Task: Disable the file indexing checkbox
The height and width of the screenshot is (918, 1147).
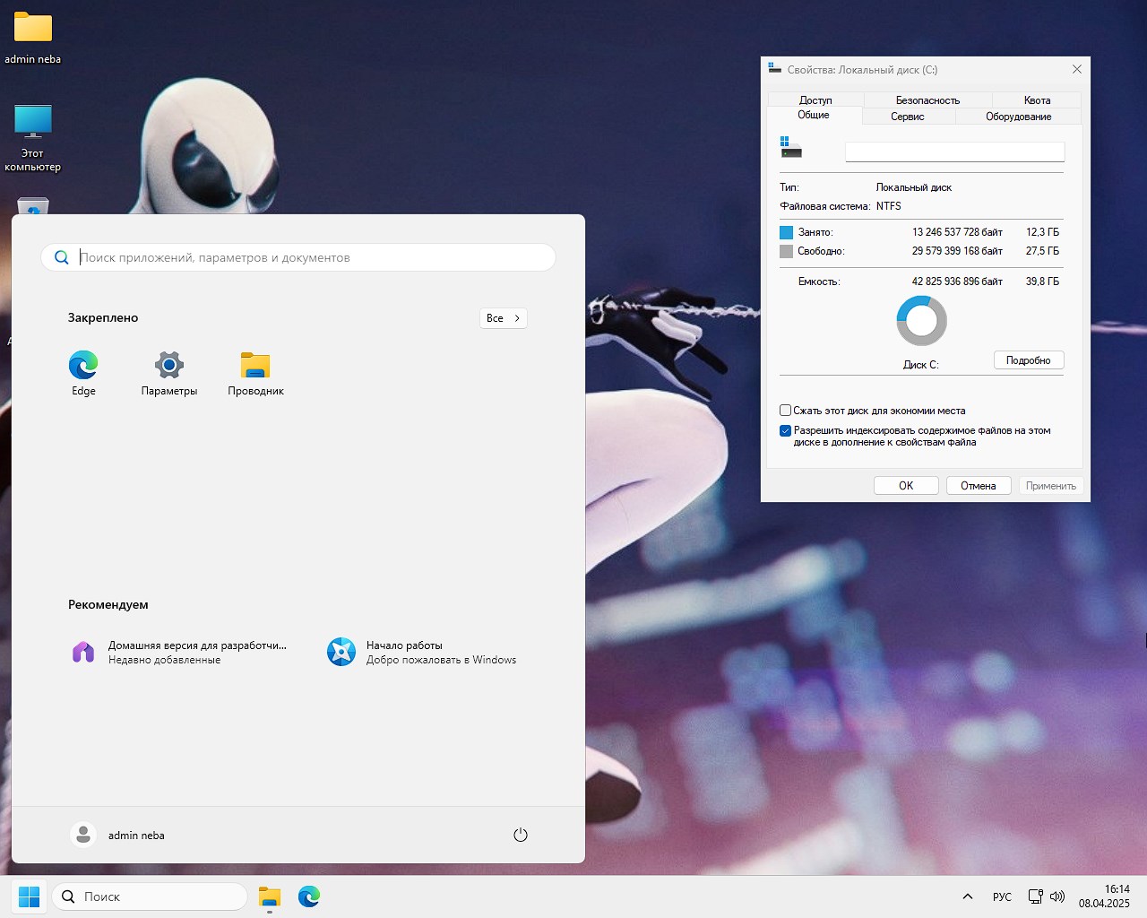Action: point(785,431)
